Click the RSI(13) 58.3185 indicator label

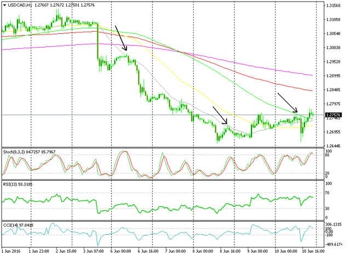pyautogui.click(x=18, y=184)
